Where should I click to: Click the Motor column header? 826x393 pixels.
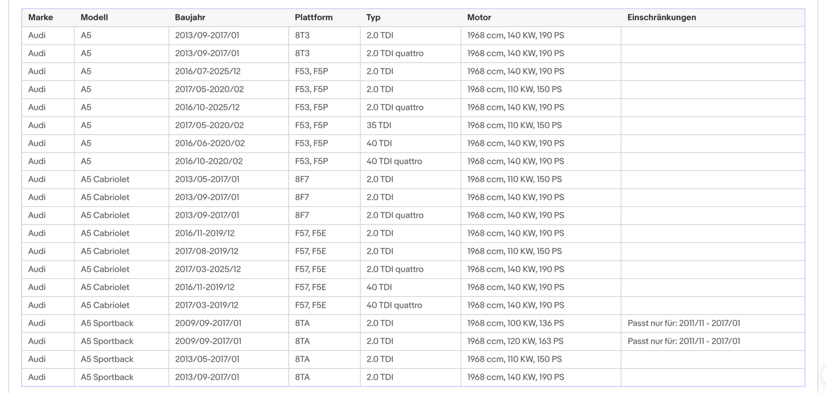coord(479,17)
